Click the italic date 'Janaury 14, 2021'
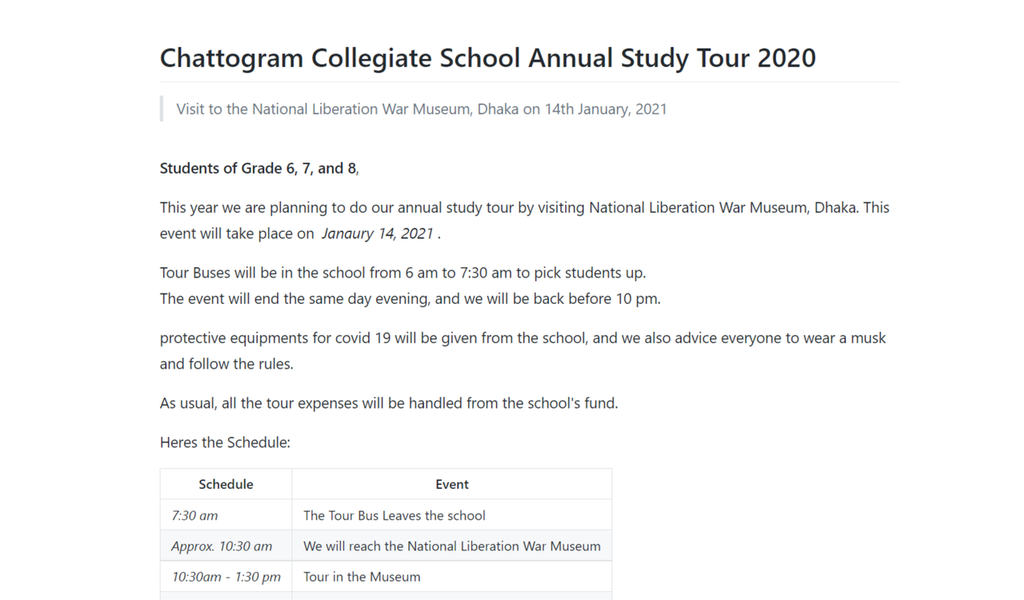Screen dimensions: 1024x600 click(x=378, y=234)
